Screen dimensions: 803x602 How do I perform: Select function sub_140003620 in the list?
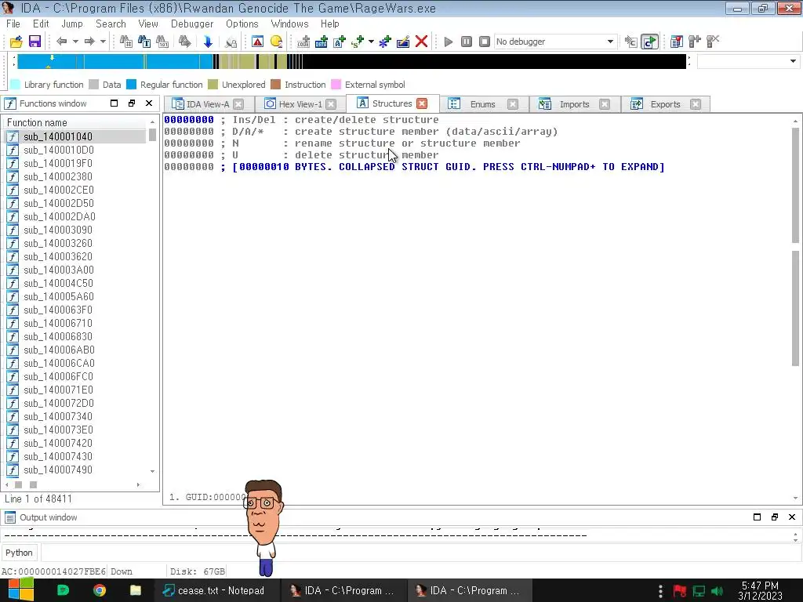coord(58,256)
